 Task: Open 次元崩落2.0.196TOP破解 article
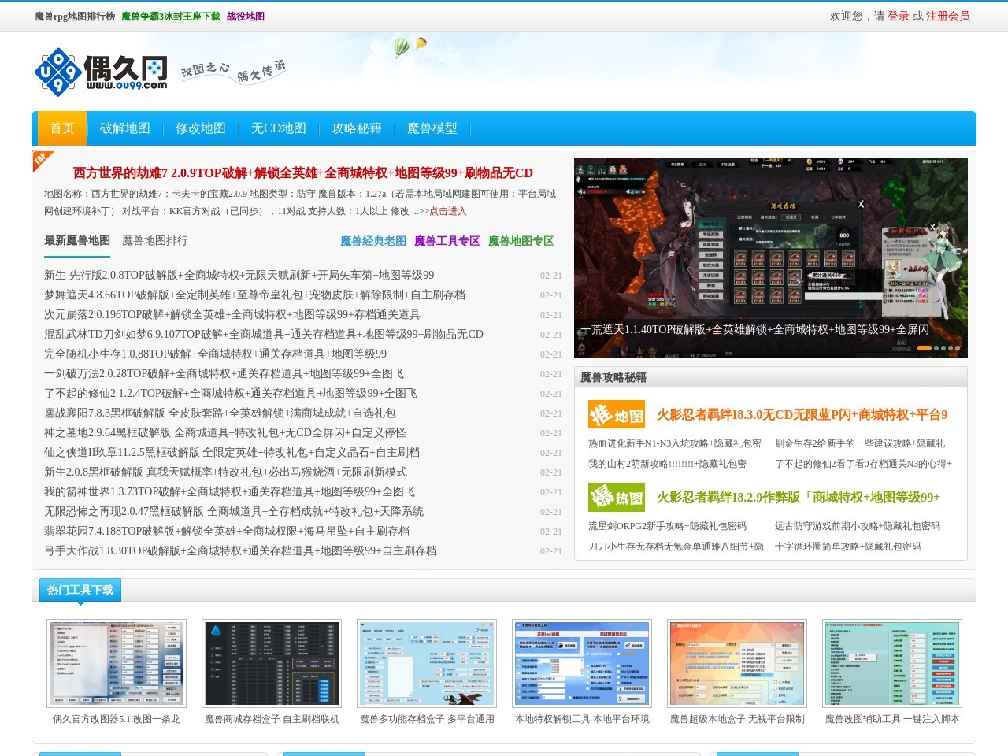click(x=232, y=315)
